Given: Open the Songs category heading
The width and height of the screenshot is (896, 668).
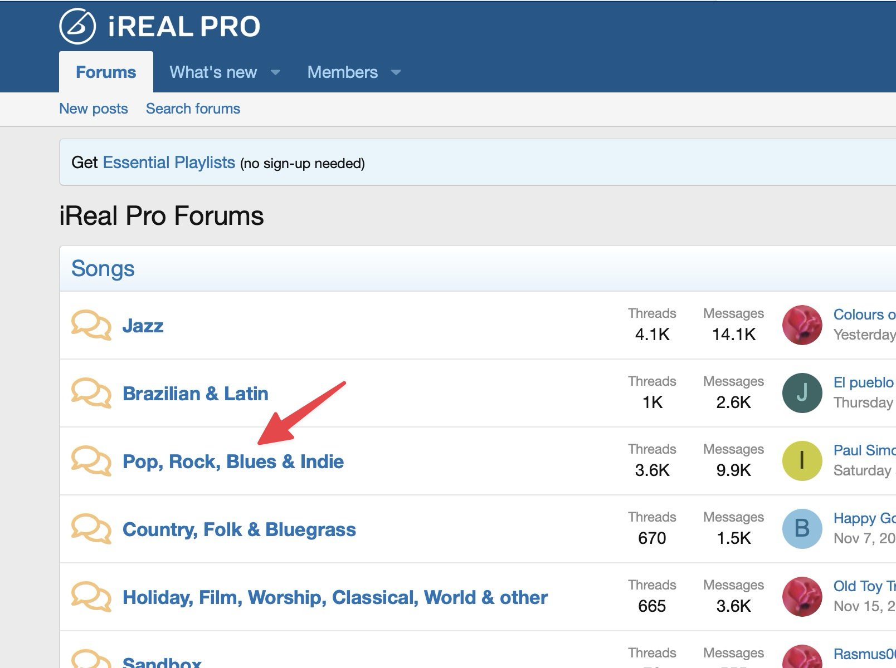Looking at the screenshot, I should click(103, 268).
